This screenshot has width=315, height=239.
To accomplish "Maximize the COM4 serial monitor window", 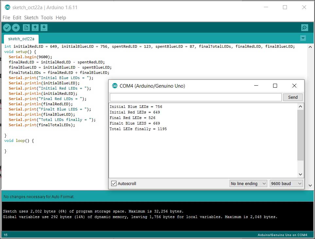I will pyautogui.click(x=275, y=86).
